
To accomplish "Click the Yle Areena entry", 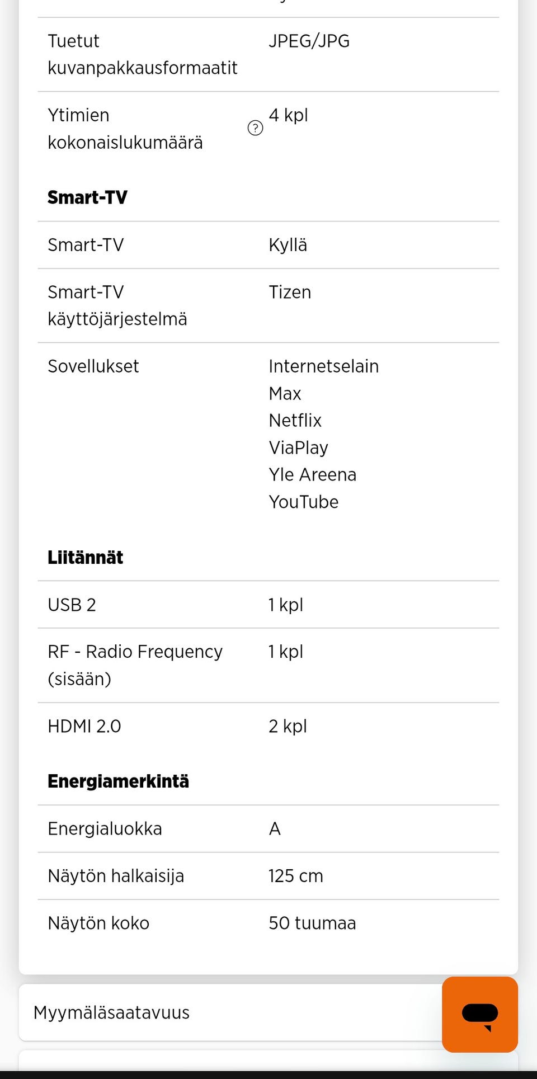I will click(312, 475).
